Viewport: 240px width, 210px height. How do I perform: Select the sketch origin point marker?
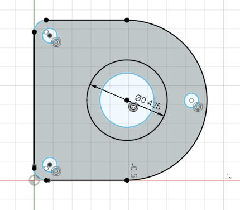[34, 180]
